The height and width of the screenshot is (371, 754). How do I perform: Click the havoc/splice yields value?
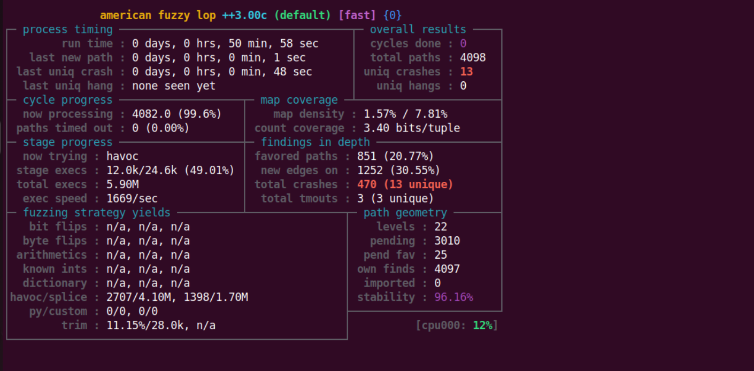coord(177,297)
